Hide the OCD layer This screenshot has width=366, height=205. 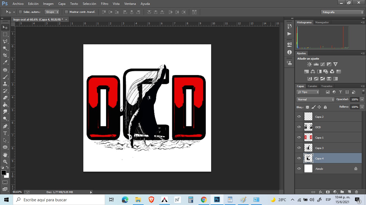pyautogui.click(x=299, y=127)
